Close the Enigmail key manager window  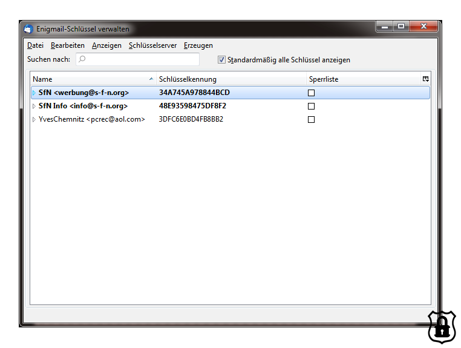423,27
